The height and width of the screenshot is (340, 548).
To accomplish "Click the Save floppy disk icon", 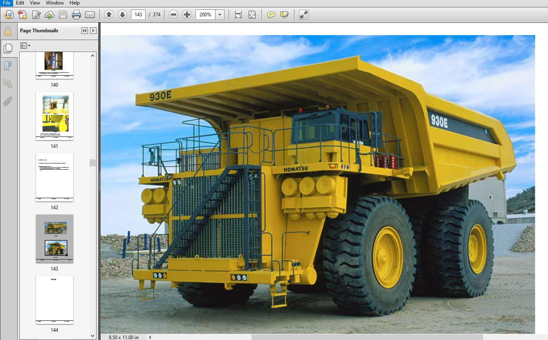I will pos(63,15).
